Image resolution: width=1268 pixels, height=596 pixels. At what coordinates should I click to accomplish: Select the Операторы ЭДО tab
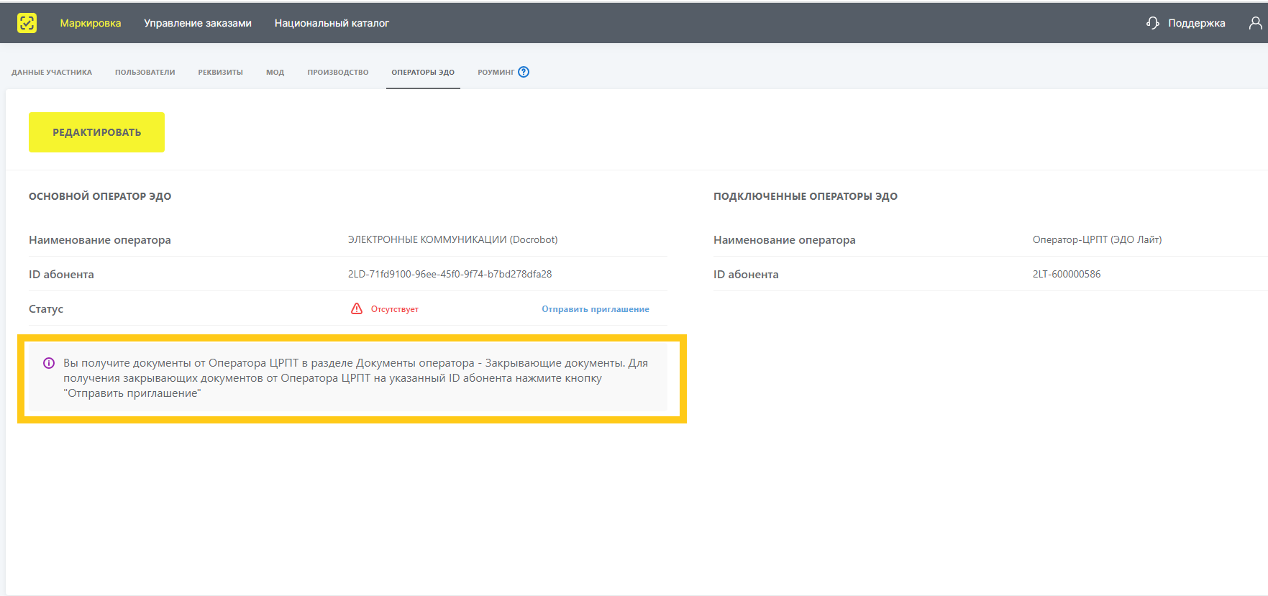click(x=423, y=72)
